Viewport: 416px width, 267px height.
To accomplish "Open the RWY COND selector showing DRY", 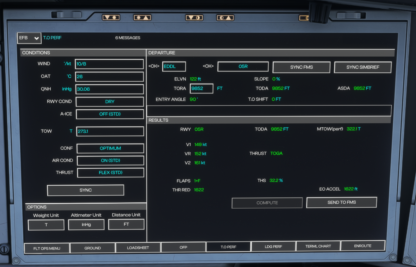I will [x=110, y=102].
